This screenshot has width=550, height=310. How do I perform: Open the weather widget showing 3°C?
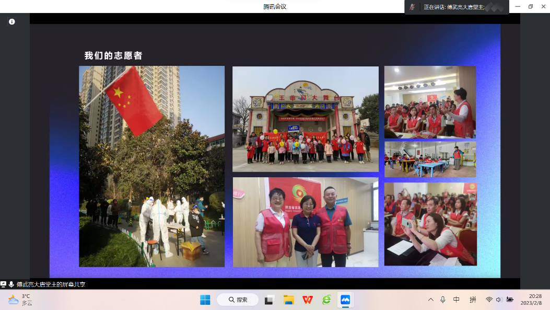tap(21, 300)
